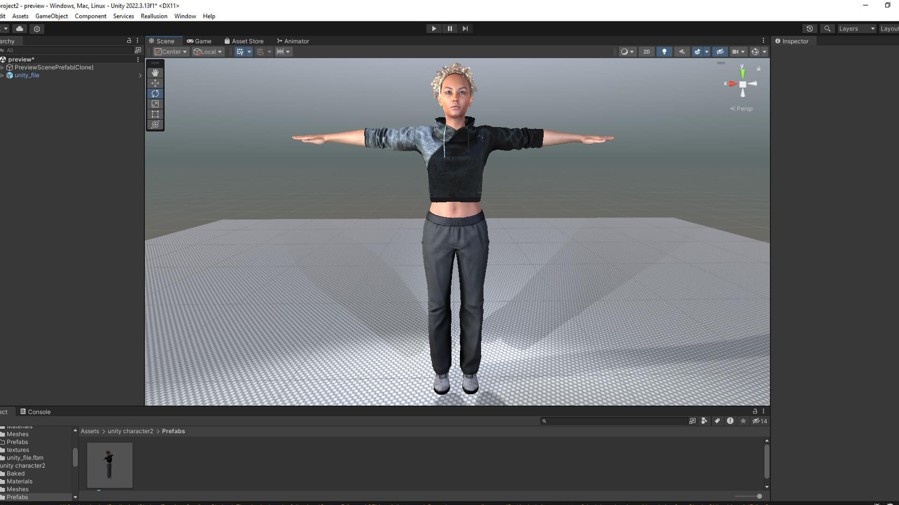Image resolution: width=899 pixels, height=505 pixels.
Task: Select the Move tool
Action: click(155, 83)
